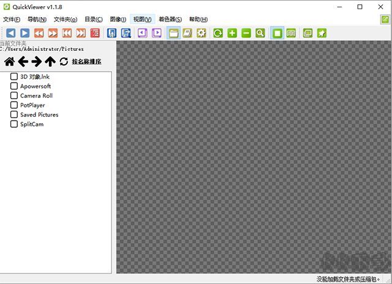Viewport: 392px width, 284px height.
Task: Check the Apowersoft folder checkbox
Action: click(14, 86)
